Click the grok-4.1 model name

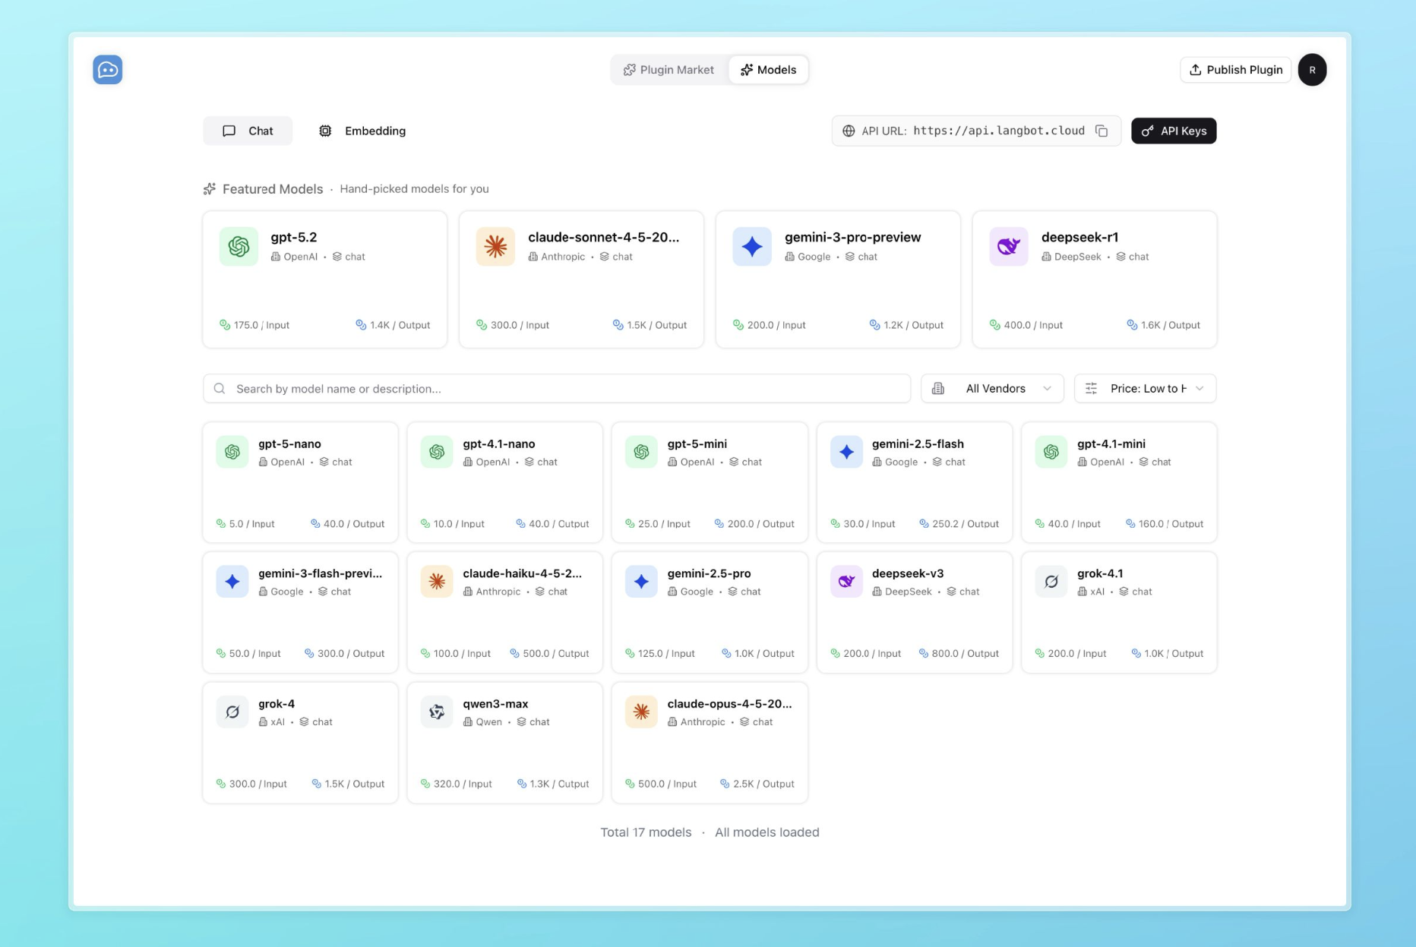click(1100, 573)
